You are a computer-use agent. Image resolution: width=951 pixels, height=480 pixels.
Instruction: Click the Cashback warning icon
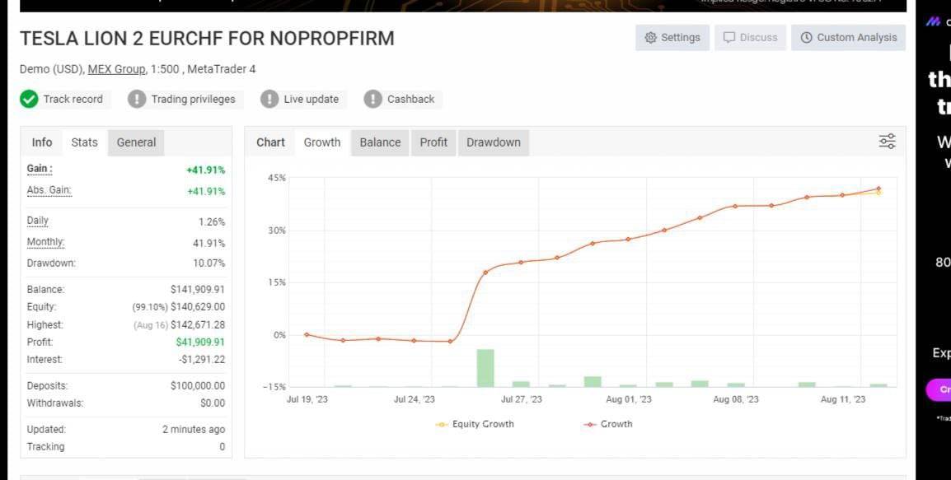point(372,100)
